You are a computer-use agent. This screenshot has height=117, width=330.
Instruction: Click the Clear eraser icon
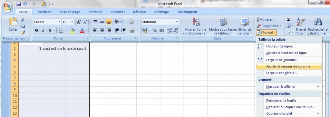288,33
